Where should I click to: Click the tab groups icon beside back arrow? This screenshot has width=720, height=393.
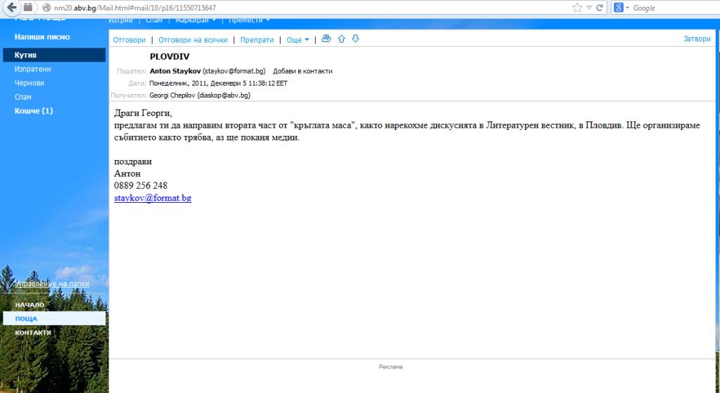pyautogui.click(x=28, y=7)
